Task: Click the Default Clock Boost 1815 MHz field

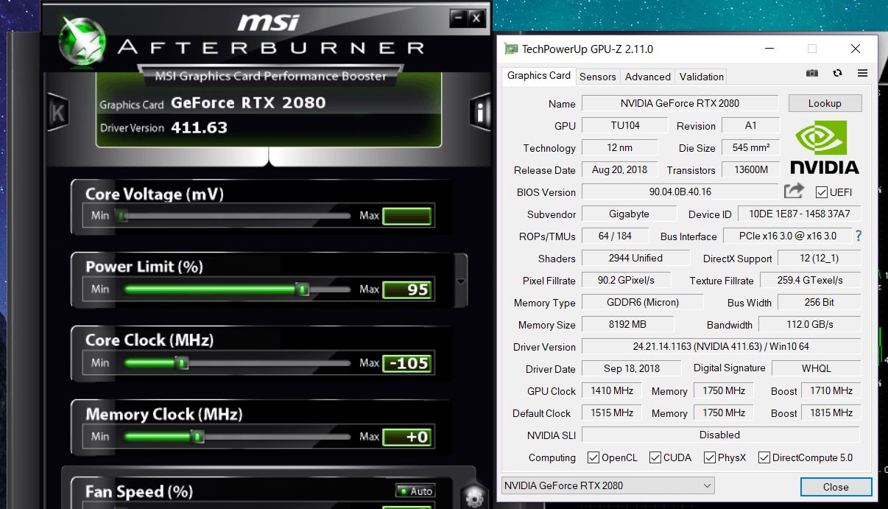Action: click(x=831, y=413)
